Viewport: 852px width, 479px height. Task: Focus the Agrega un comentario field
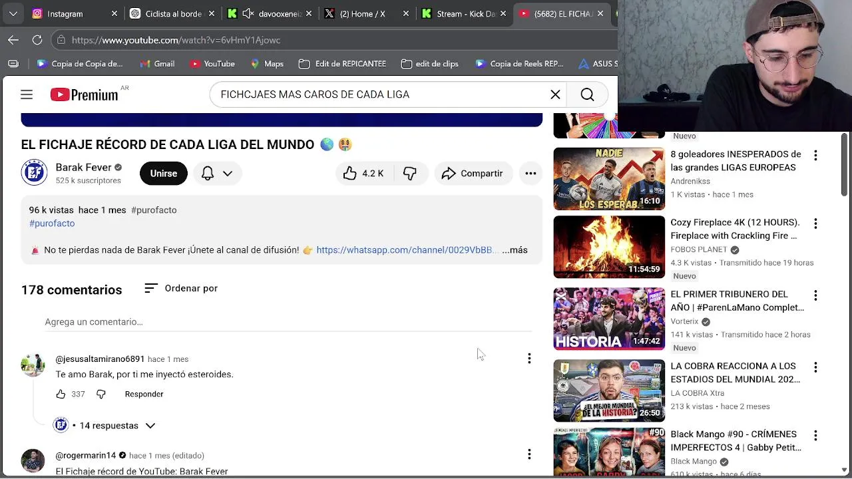(x=288, y=322)
